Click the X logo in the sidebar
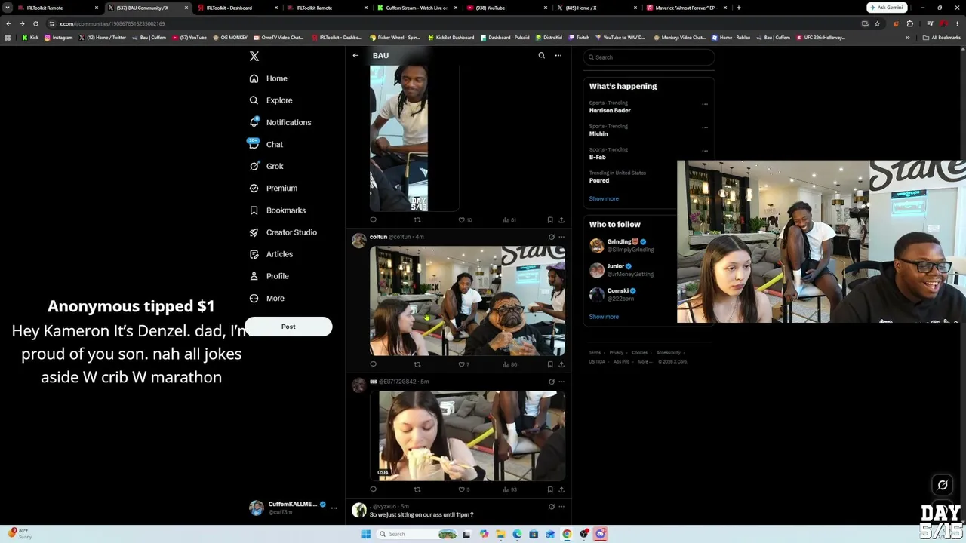The height and width of the screenshot is (543, 966). 254,57
